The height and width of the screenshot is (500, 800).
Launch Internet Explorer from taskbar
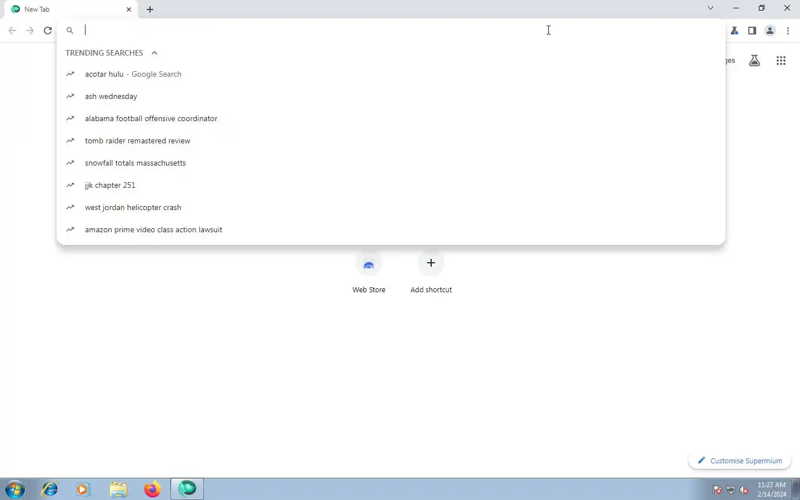50,489
